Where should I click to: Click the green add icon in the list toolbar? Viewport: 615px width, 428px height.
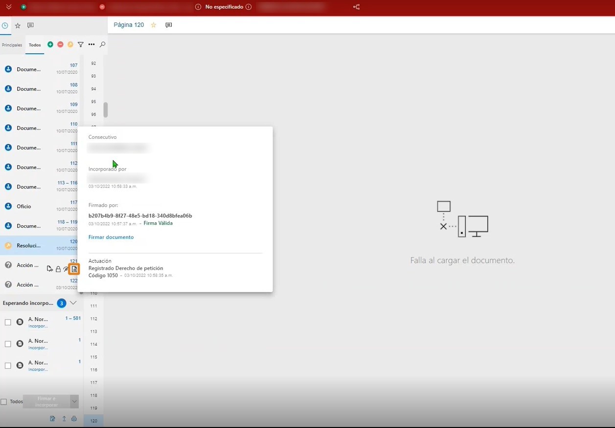(x=50, y=44)
